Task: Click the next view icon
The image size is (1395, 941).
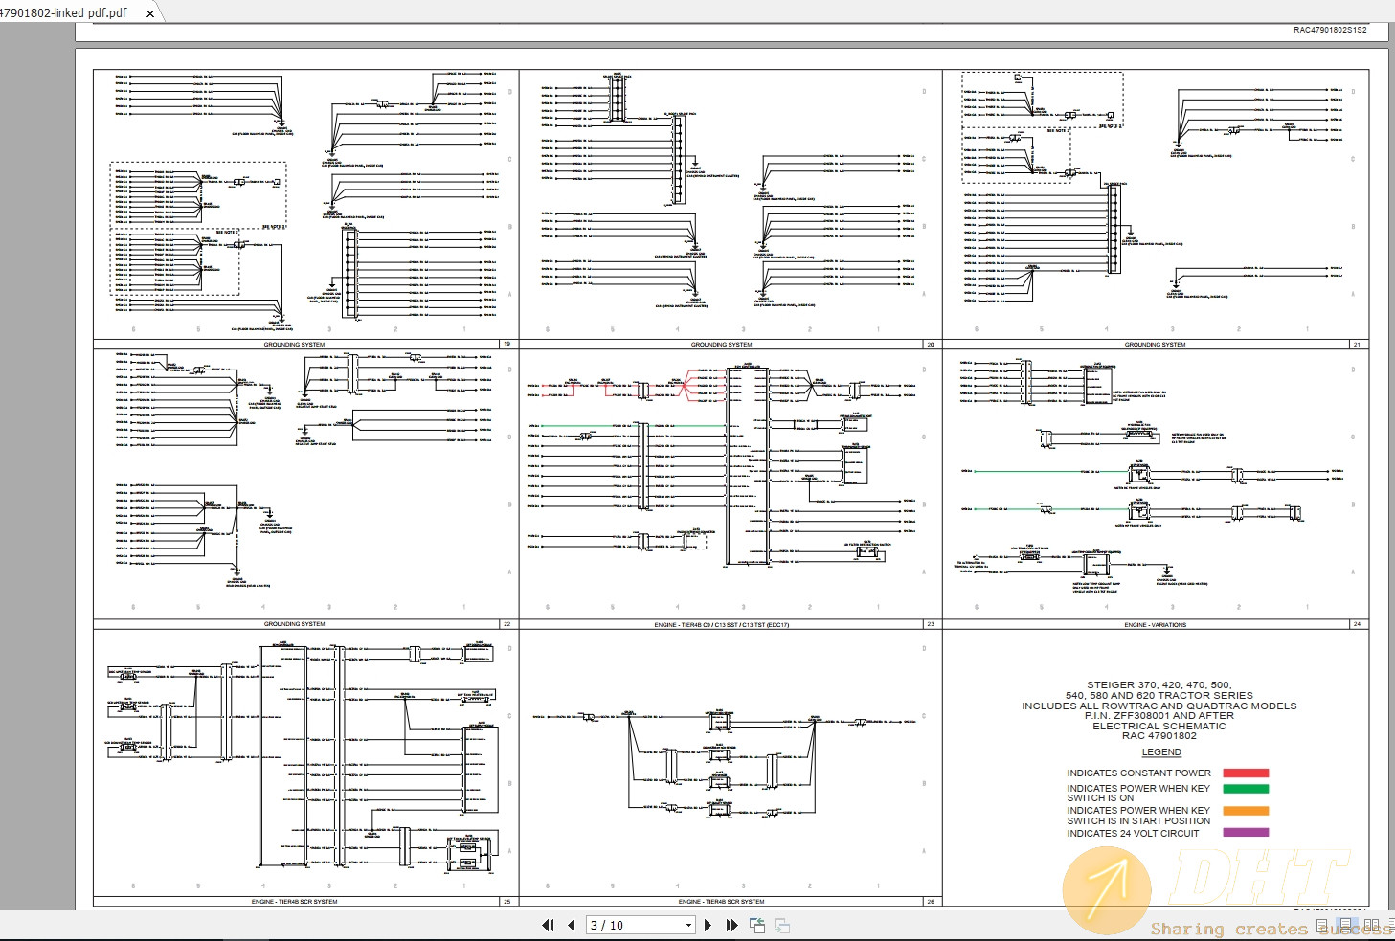Action: [x=782, y=925]
